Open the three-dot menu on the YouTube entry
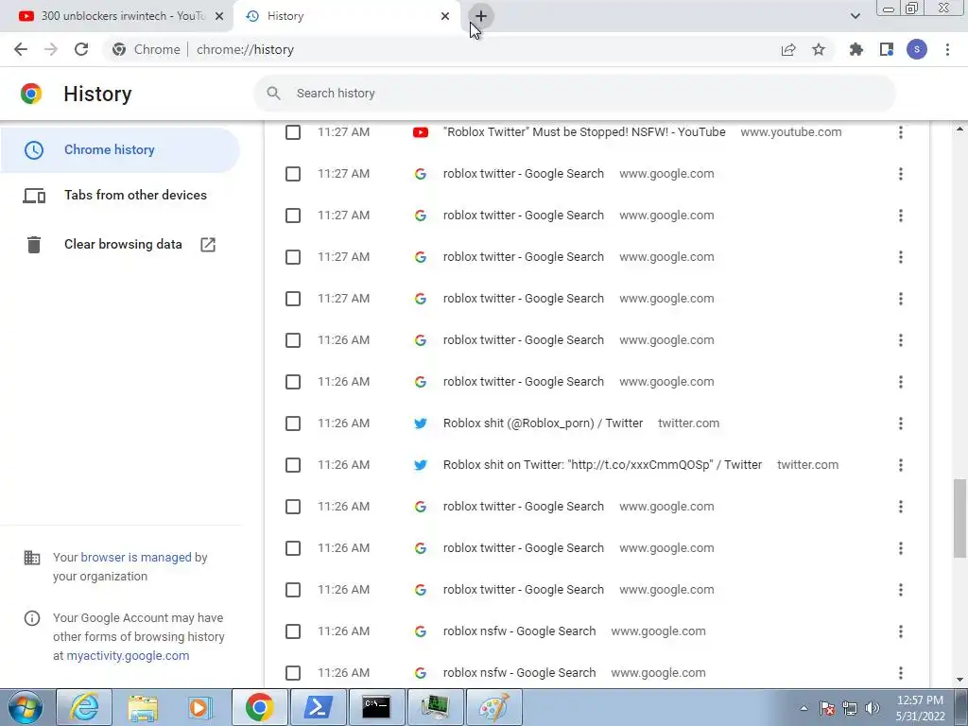 pyautogui.click(x=901, y=132)
